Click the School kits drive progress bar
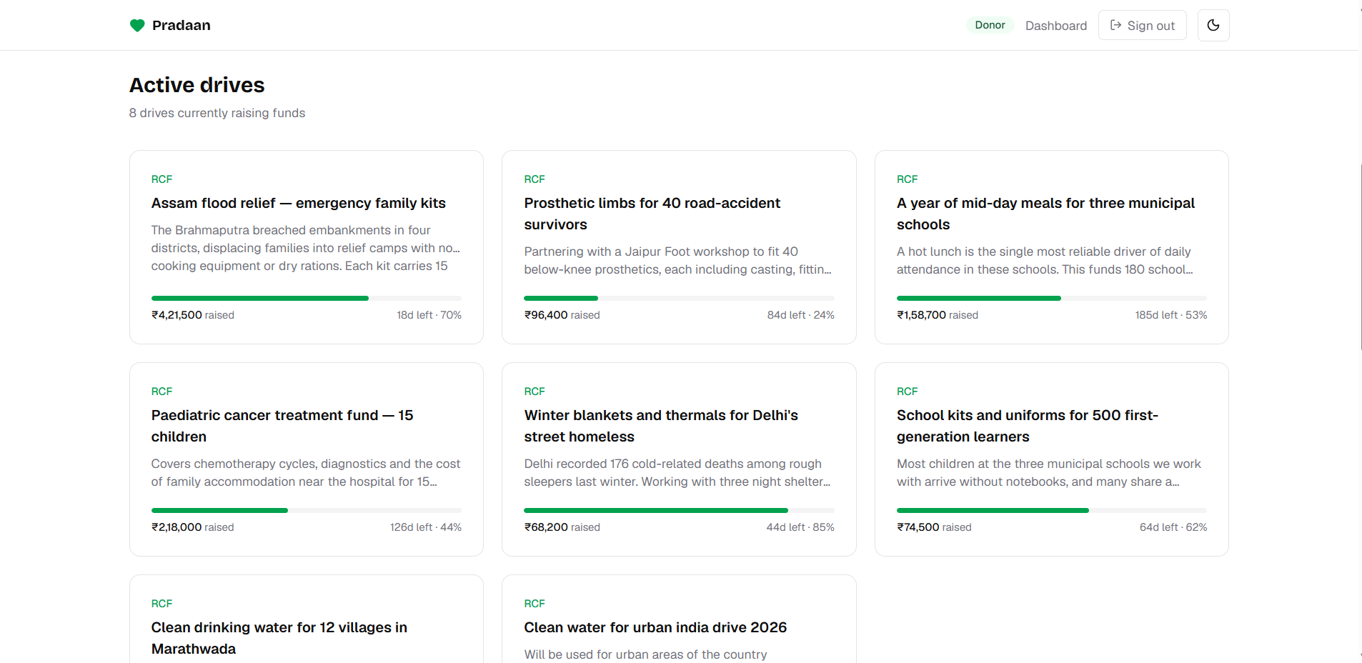 (x=1052, y=510)
